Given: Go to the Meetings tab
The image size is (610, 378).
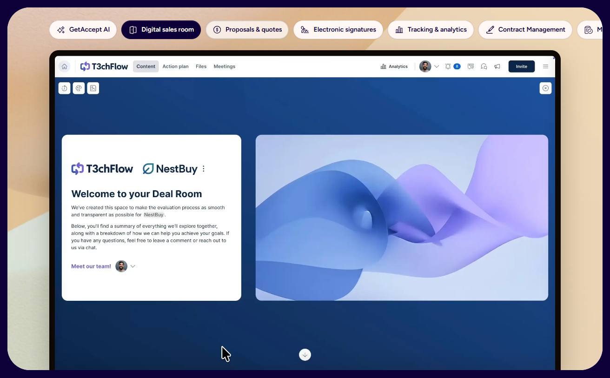Looking at the screenshot, I should tap(225, 66).
